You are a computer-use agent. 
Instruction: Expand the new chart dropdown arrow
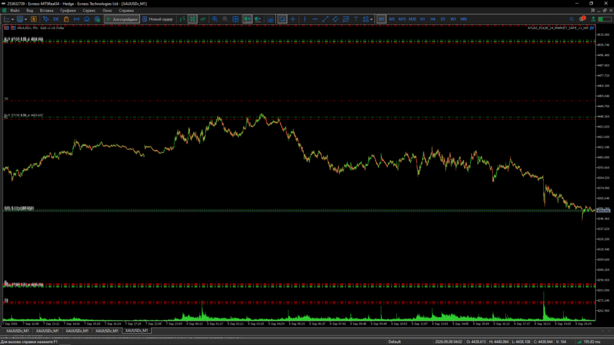[13, 19]
